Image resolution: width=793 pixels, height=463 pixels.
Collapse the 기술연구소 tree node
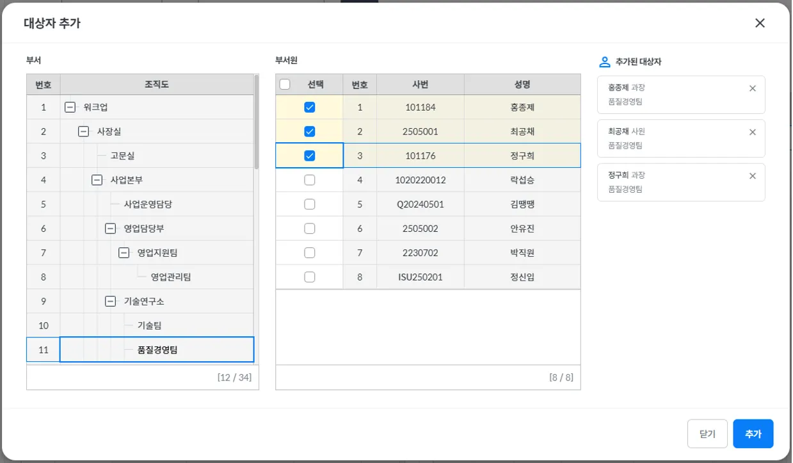pyautogui.click(x=110, y=302)
